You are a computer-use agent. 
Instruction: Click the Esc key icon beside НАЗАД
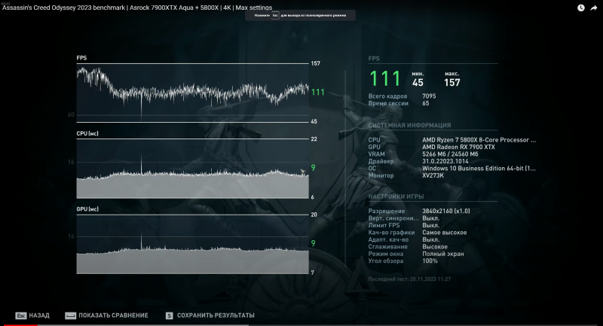(21, 315)
